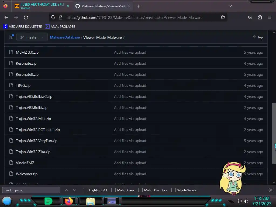
Task: Open Trojan.Win32.Zika.zip file
Action: 33,152
